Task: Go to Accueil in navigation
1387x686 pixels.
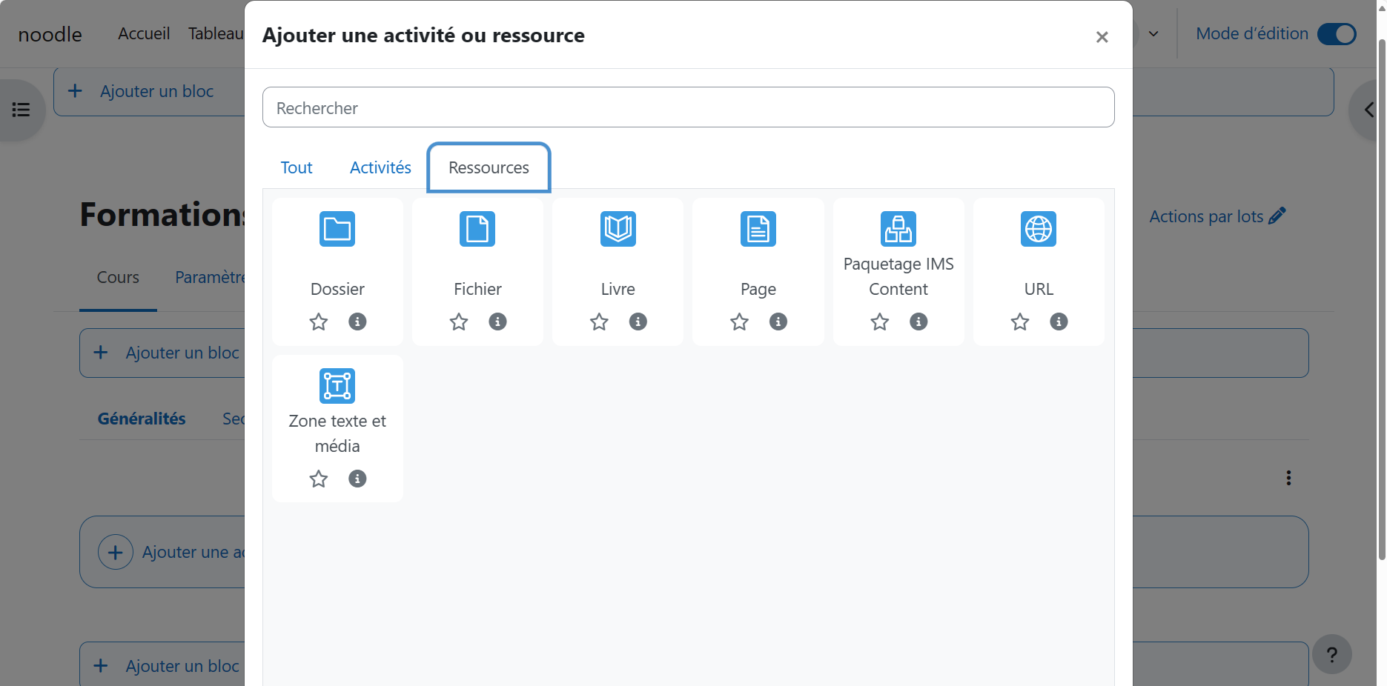Action: tap(144, 34)
